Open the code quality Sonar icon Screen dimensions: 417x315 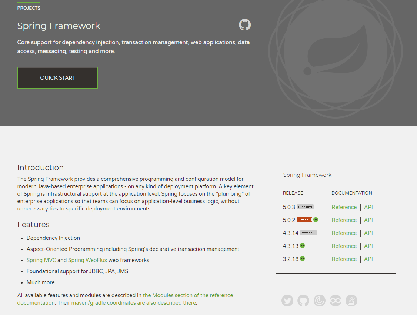click(x=319, y=301)
